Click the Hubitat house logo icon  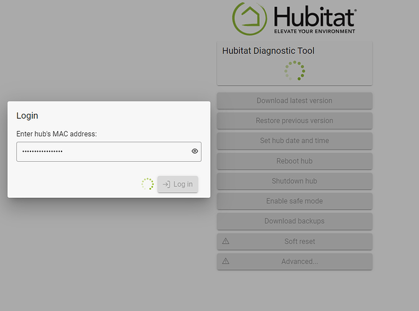[x=251, y=18]
